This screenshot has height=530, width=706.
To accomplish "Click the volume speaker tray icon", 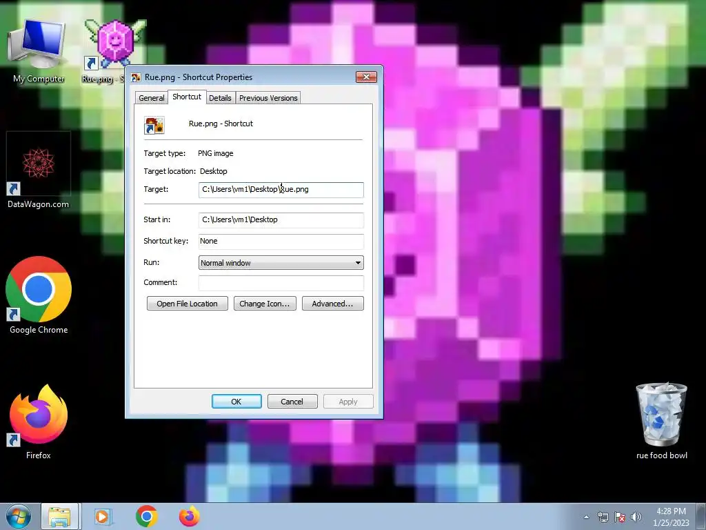I will 636,517.
